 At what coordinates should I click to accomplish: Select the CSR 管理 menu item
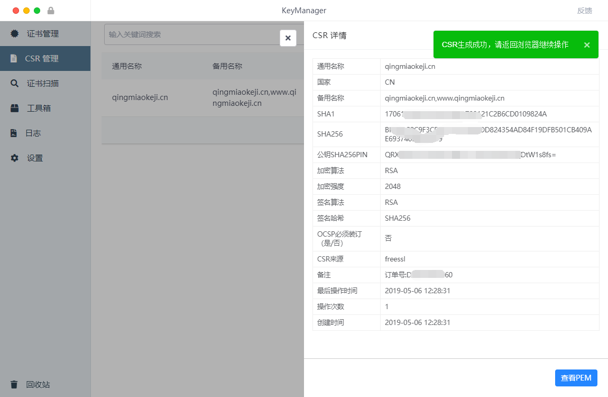click(x=42, y=59)
